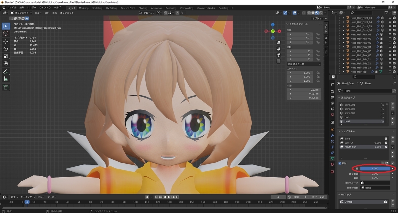This screenshot has height=213, width=398.
Task: Click Blender logo menu icon
Action: pyautogui.click(x=3, y=8)
